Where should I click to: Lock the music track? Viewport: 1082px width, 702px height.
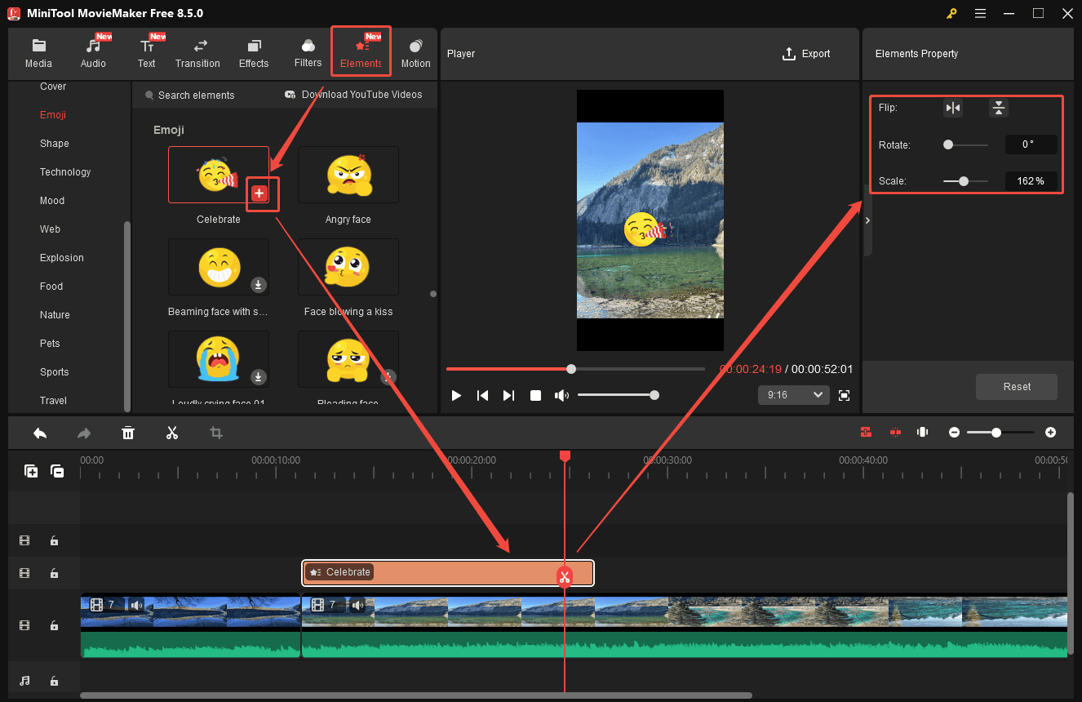tap(54, 680)
